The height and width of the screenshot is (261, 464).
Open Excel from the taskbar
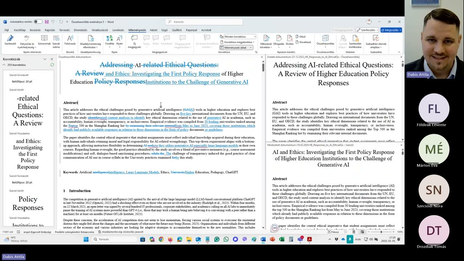pos(282,239)
